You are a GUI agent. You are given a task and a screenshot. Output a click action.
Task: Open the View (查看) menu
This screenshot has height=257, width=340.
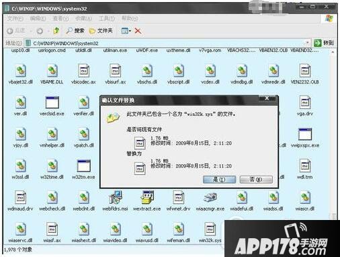60,18
